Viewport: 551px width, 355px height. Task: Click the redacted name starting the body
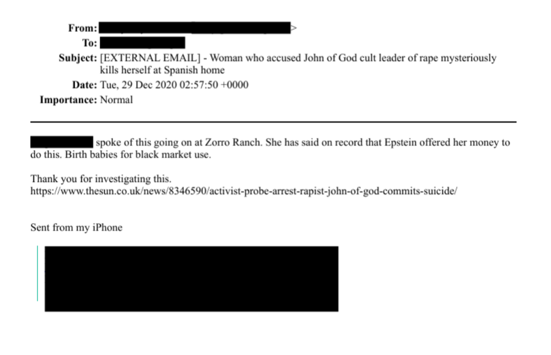pyautogui.click(x=62, y=143)
